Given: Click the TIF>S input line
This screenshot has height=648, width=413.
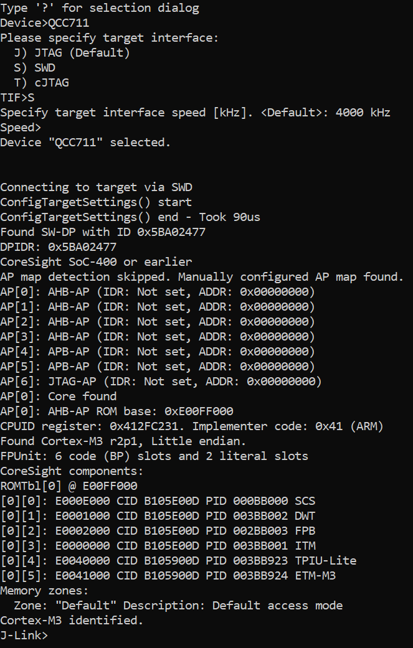Looking at the screenshot, I should click(x=17, y=98).
